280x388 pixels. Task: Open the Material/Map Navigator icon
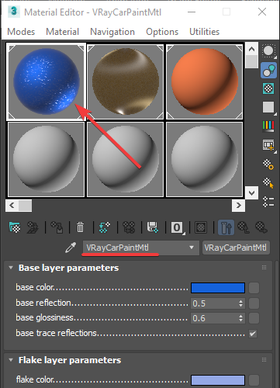268,202
